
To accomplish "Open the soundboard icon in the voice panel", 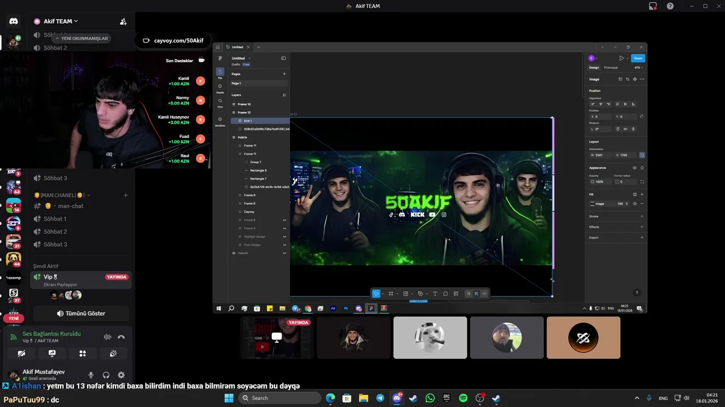I will click(113, 353).
